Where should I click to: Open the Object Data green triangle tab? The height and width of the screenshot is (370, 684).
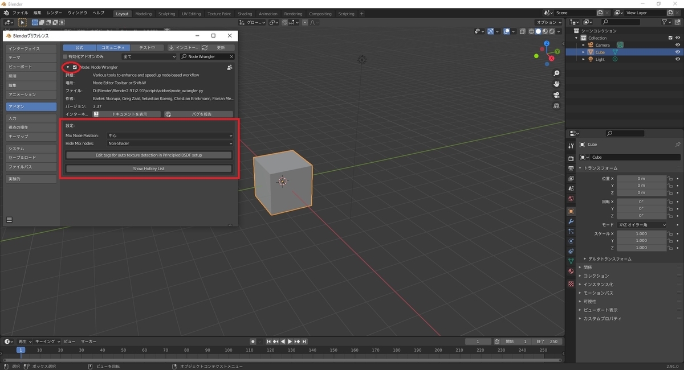571,261
